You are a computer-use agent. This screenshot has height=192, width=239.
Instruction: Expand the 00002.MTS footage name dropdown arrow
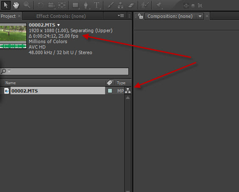point(58,25)
